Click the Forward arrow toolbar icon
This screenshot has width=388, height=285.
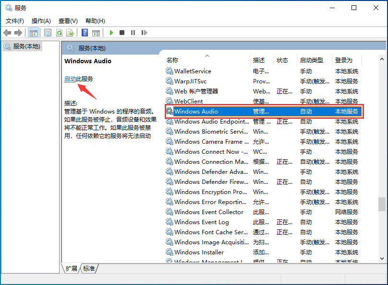18,33
